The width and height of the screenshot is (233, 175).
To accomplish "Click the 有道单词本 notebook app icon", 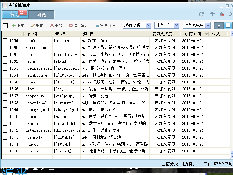I will click(x=4, y=6).
